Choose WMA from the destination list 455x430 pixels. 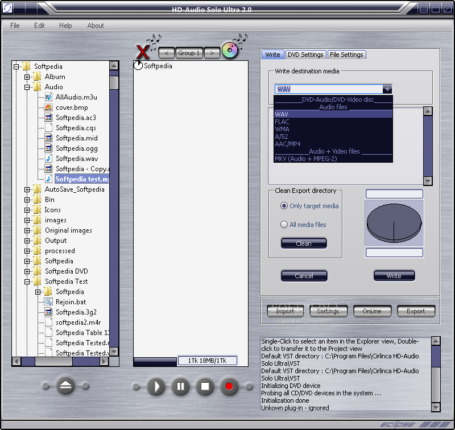(333, 129)
